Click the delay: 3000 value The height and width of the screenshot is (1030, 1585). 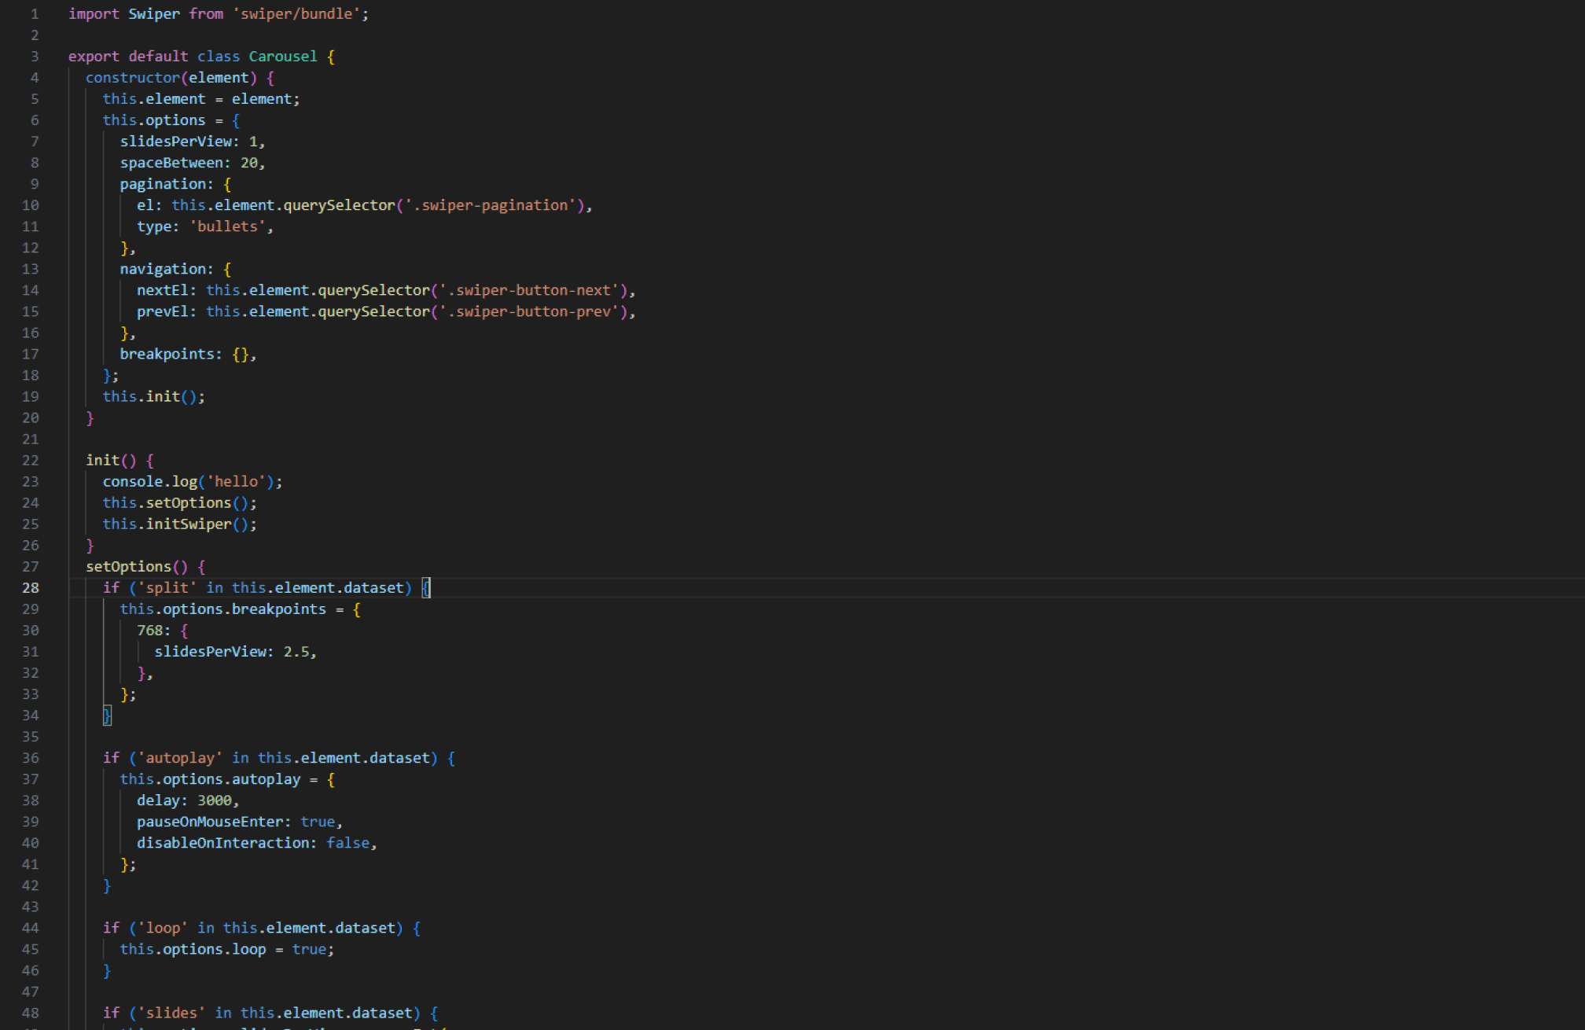click(x=214, y=800)
